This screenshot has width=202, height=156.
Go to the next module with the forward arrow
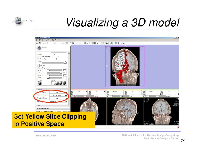68,43
